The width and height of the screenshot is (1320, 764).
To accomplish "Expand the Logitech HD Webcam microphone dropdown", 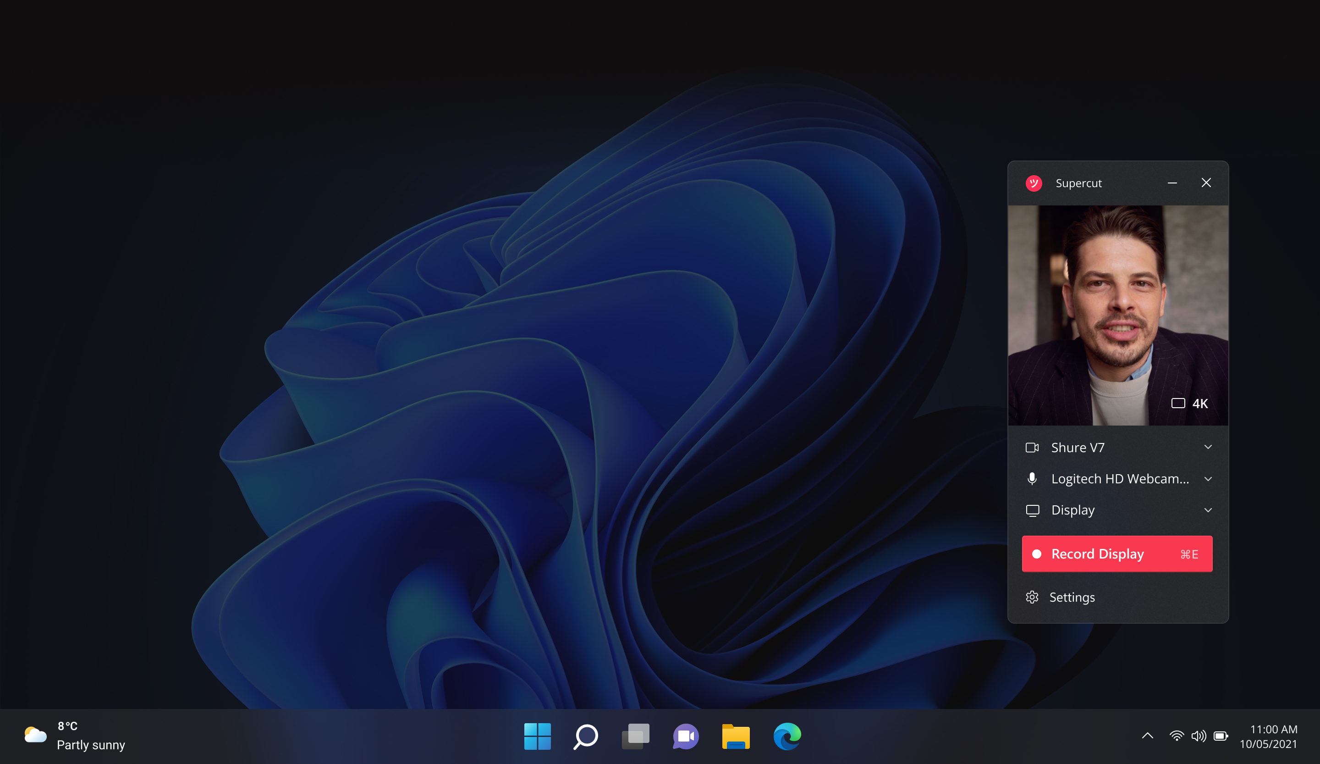I will pyautogui.click(x=1208, y=479).
